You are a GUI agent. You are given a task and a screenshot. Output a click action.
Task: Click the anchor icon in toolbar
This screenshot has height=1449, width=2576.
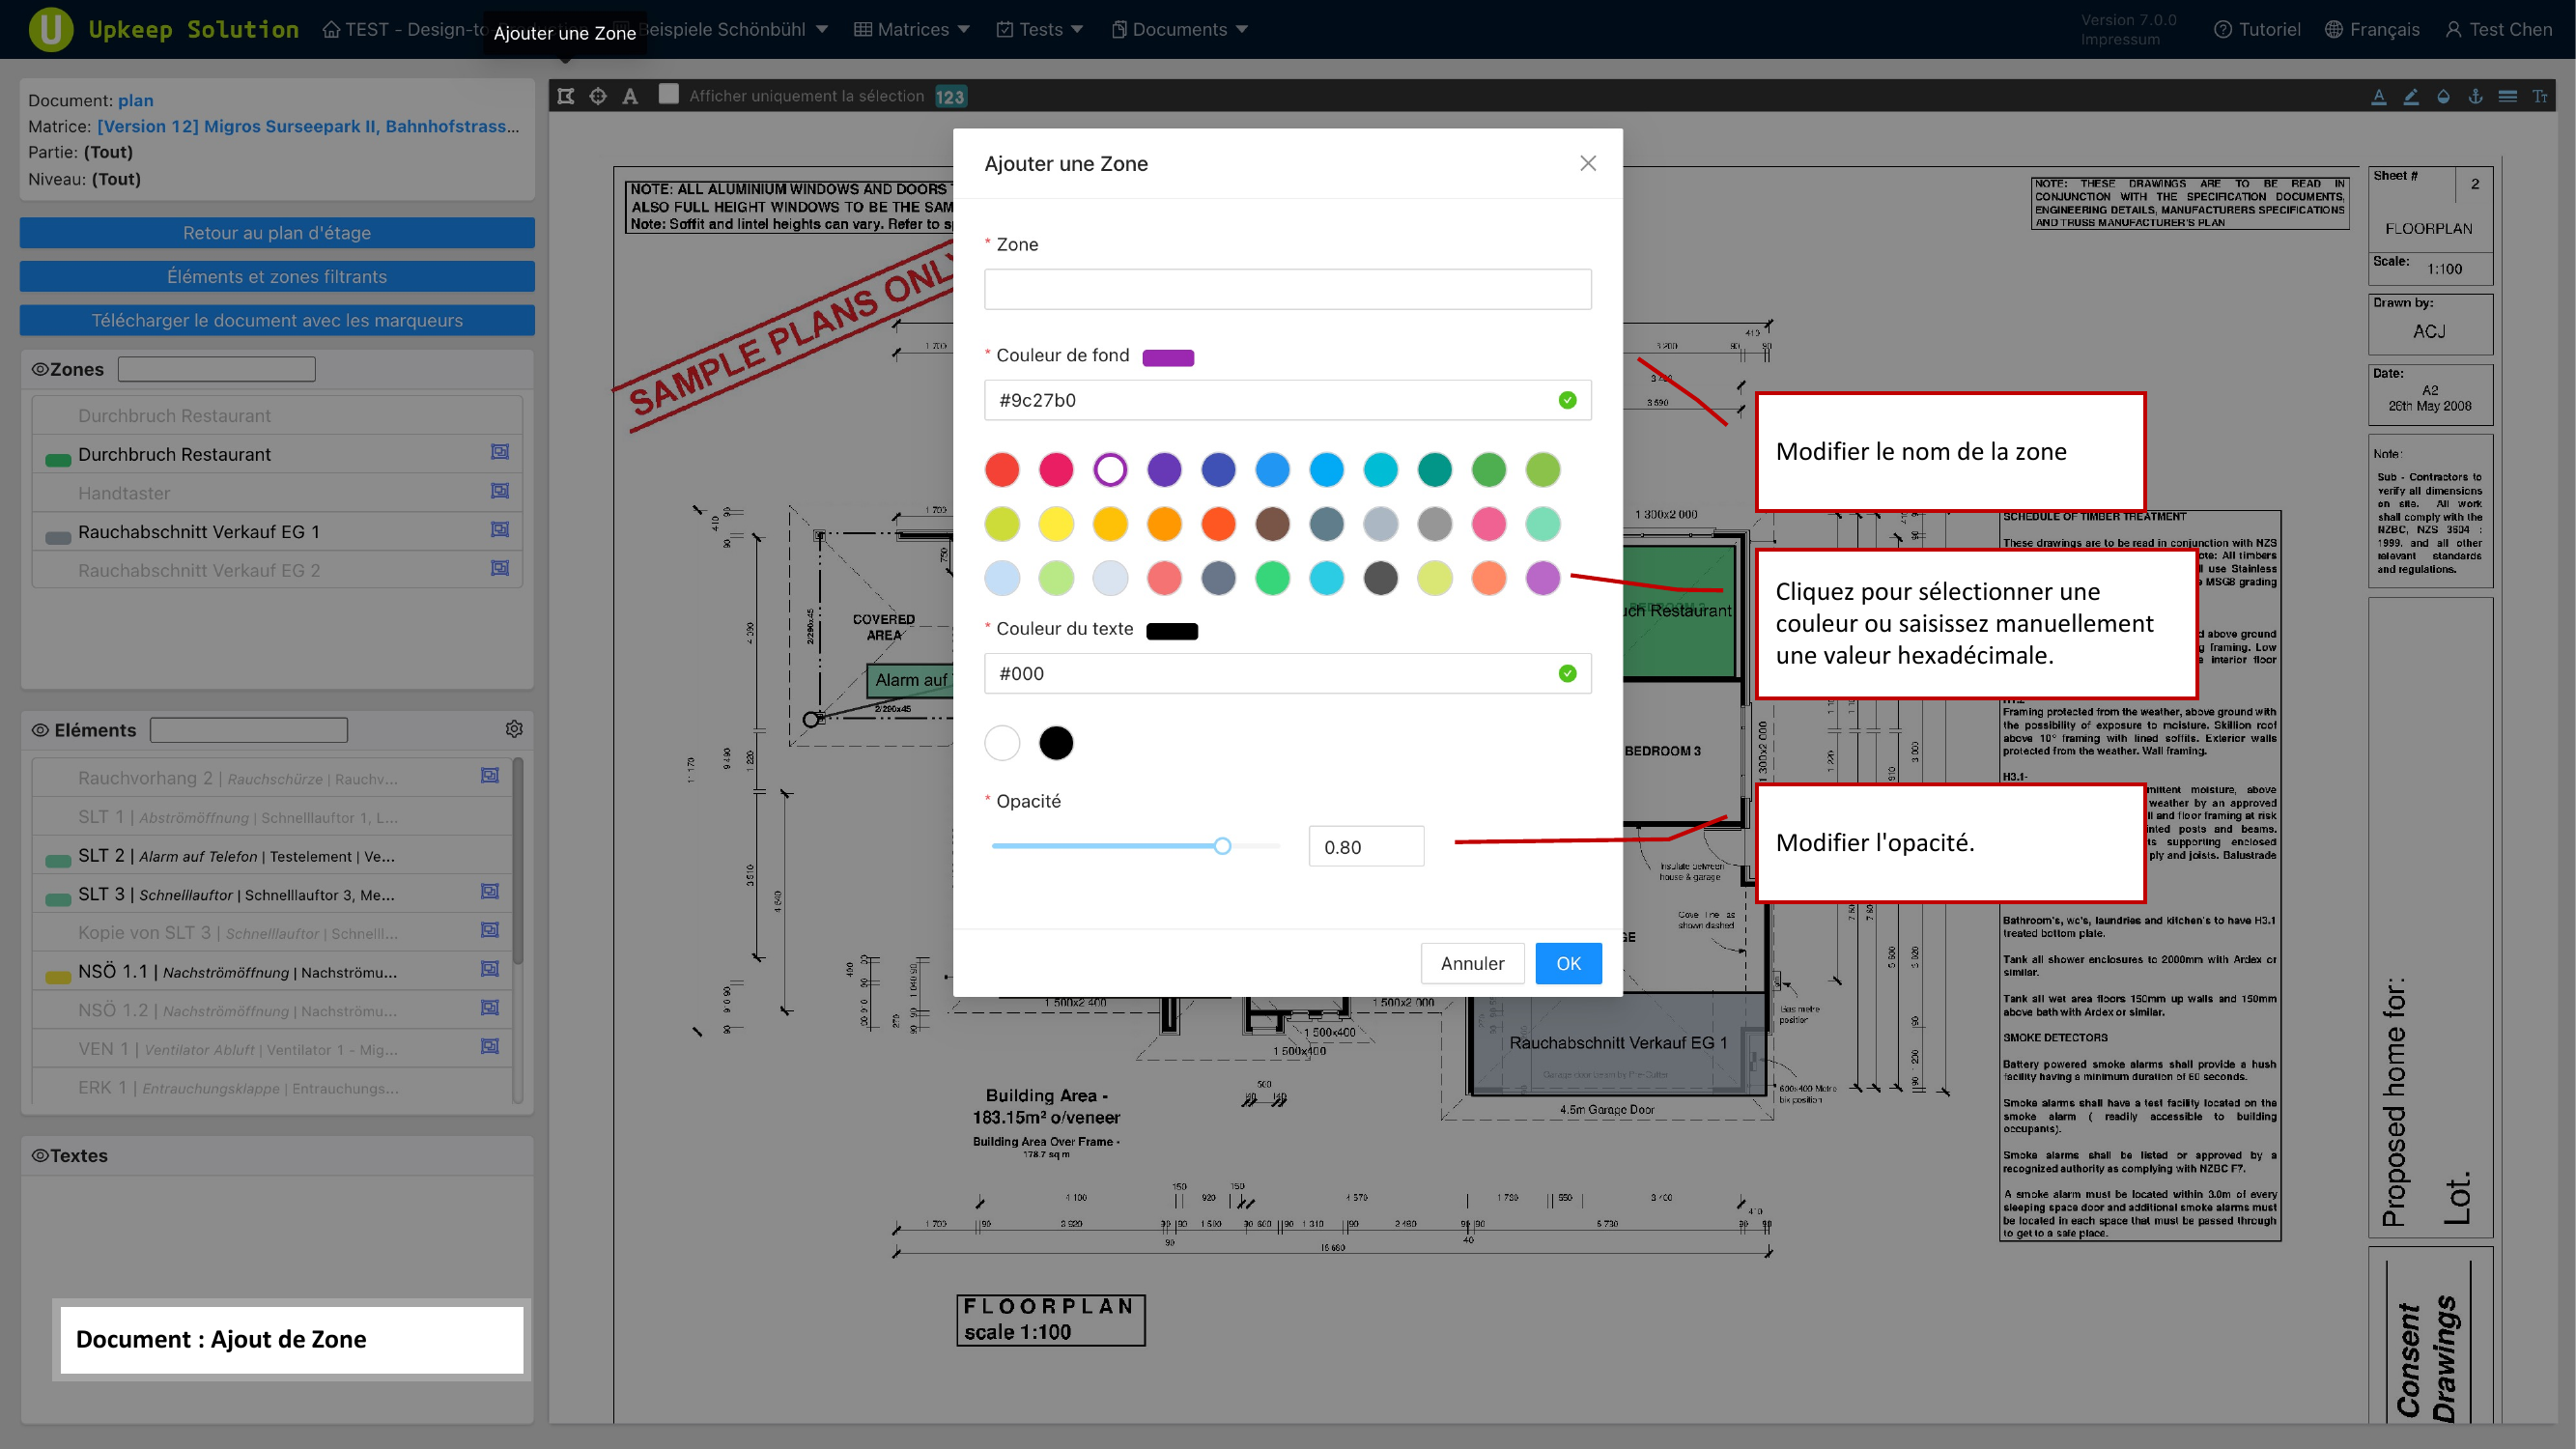click(x=2475, y=96)
